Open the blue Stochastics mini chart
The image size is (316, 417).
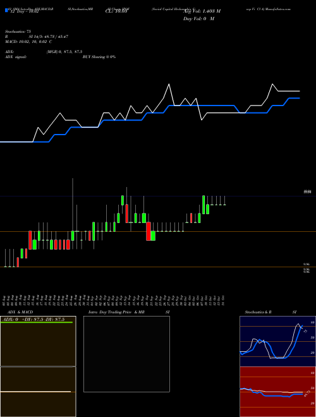point(277,341)
